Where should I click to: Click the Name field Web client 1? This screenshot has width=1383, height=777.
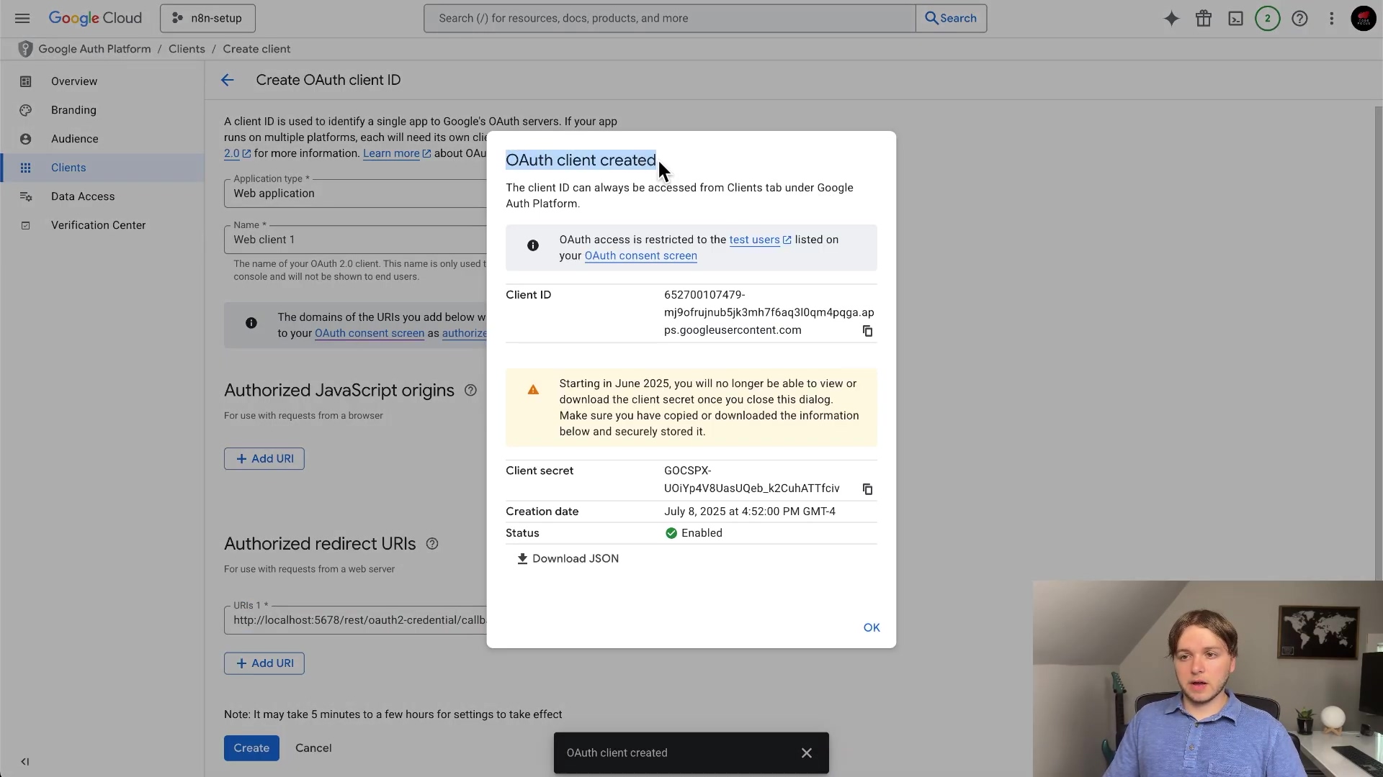pos(355,240)
